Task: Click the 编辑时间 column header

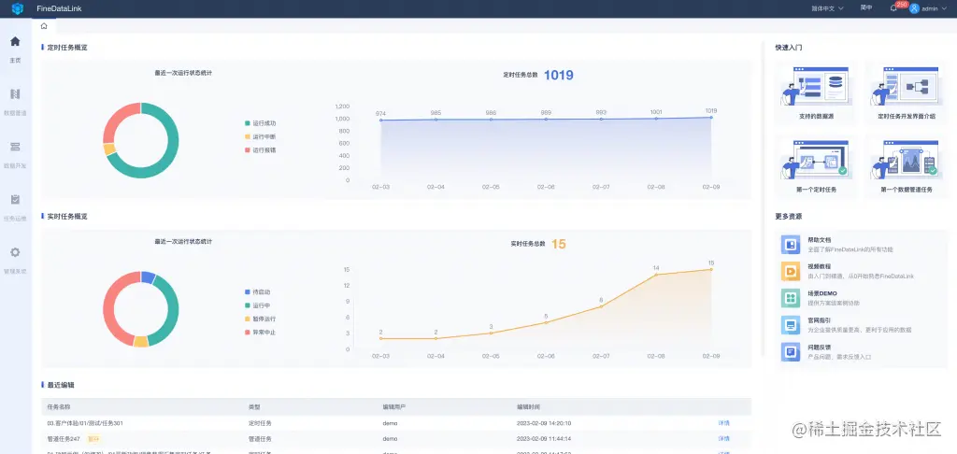Action: [x=528, y=407]
